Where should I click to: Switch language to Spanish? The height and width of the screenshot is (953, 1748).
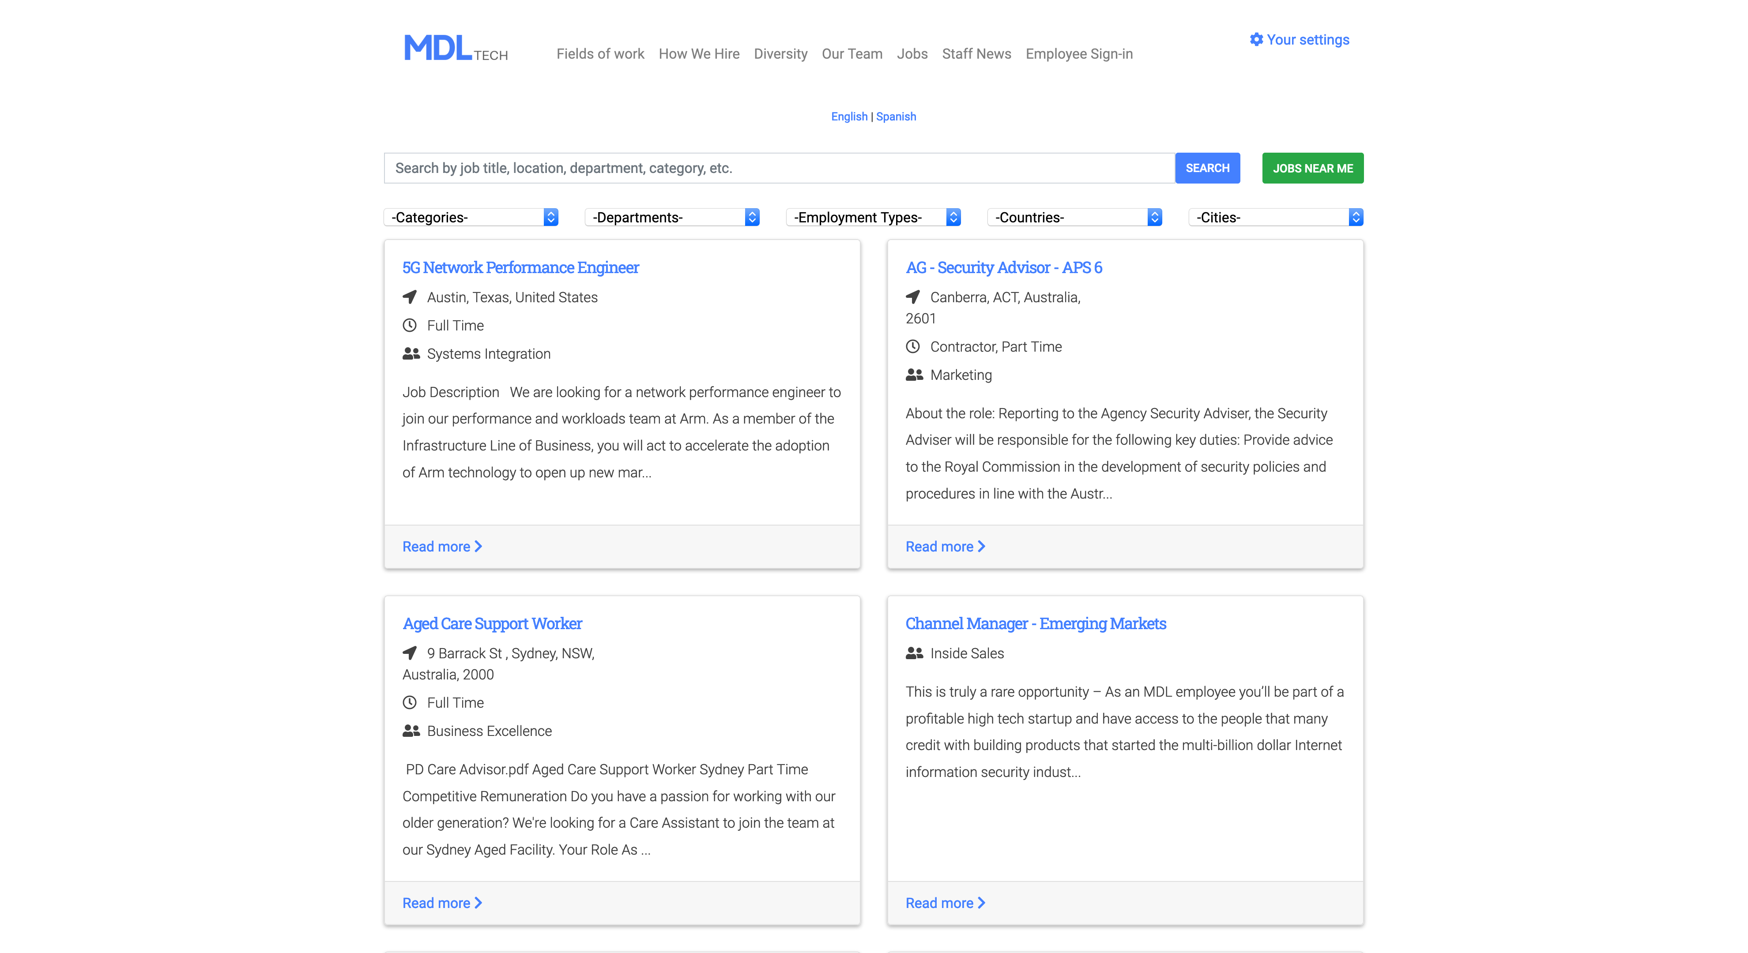[x=896, y=116]
